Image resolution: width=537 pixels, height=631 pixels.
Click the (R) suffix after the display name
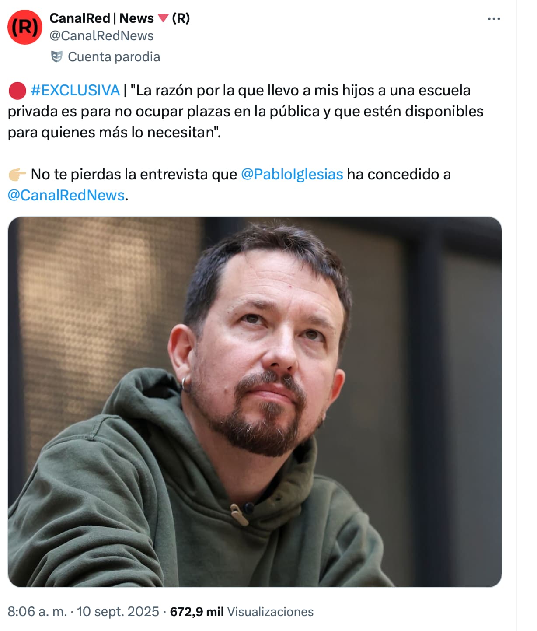(181, 18)
